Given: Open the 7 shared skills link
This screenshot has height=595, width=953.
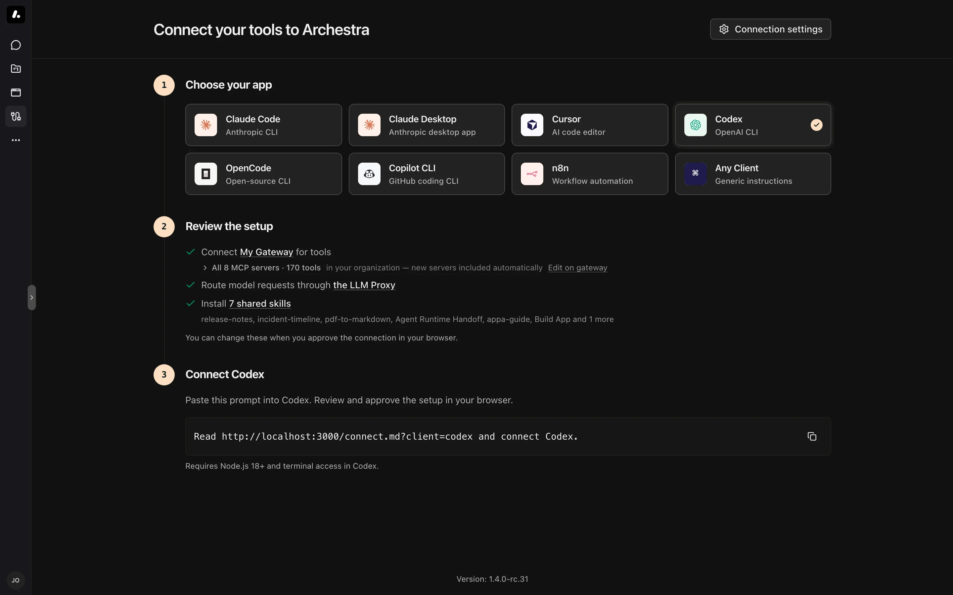Looking at the screenshot, I should [259, 303].
